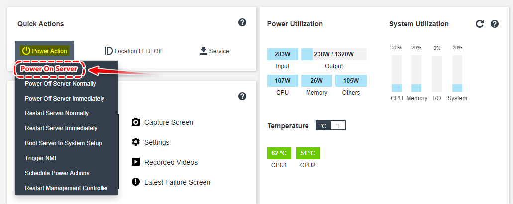Click the Power Action power icon
Image resolution: width=513 pixels, height=204 pixels.
click(x=26, y=51)
